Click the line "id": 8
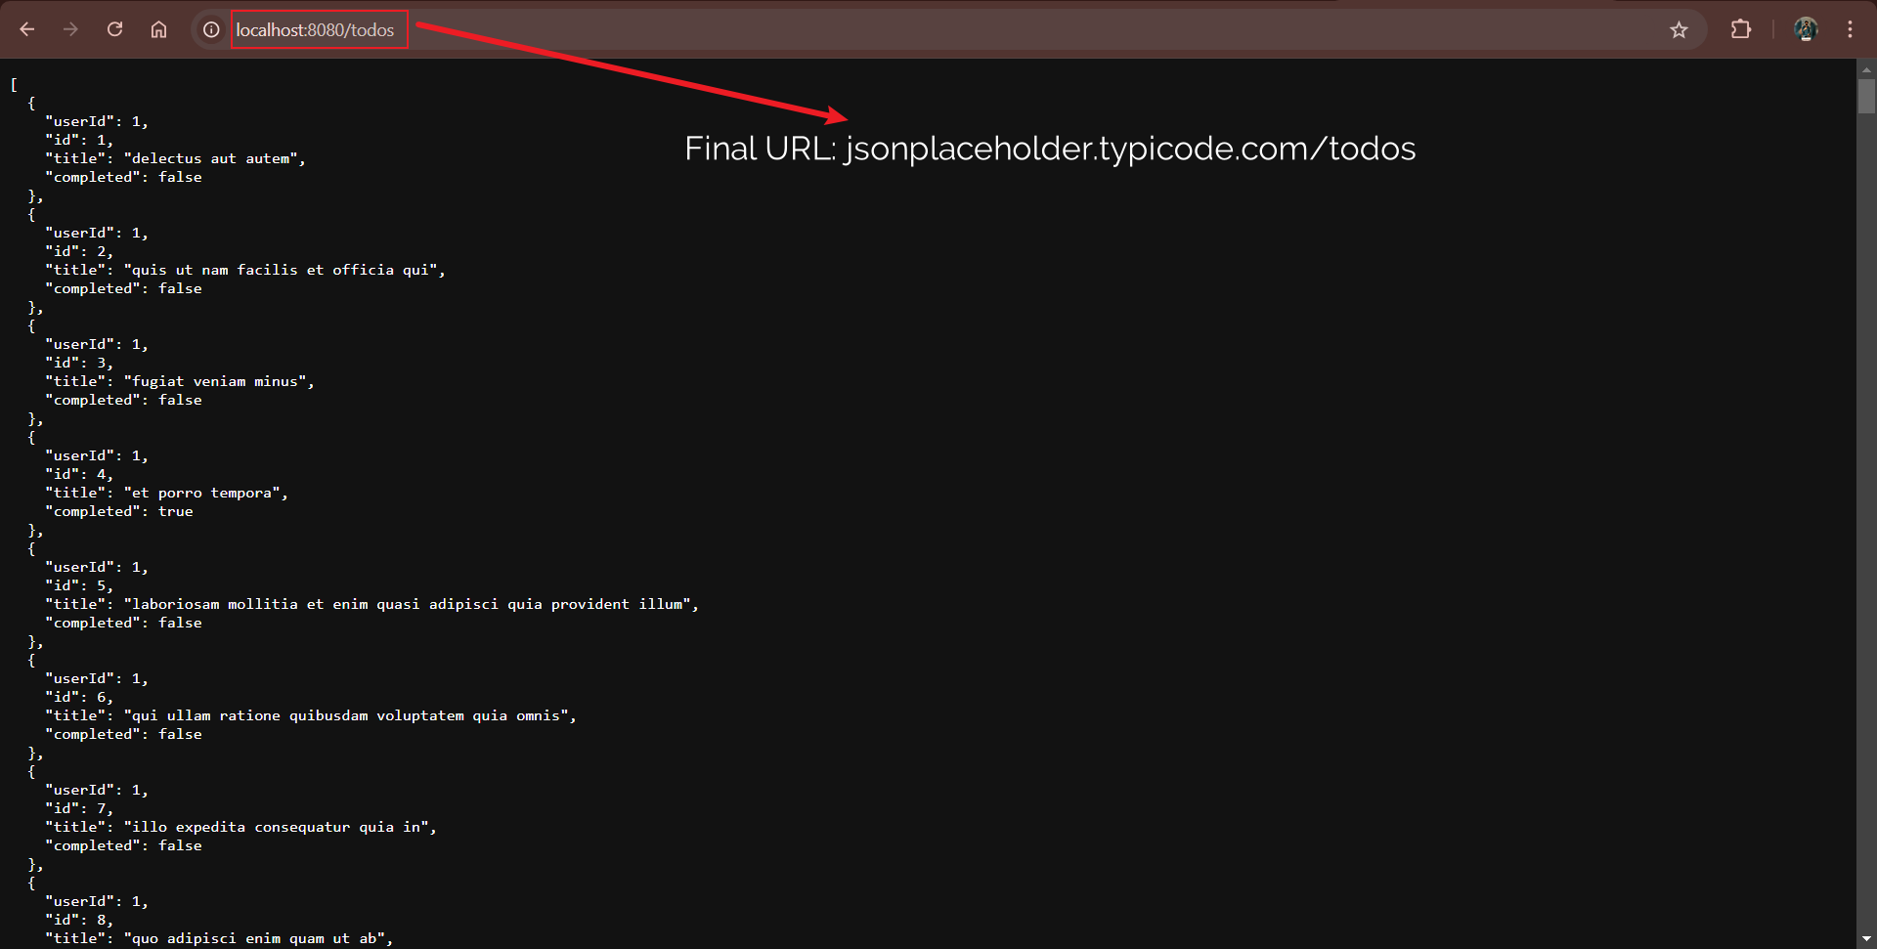The height and width of the screenshot is (949, 1877). coord(79,920)
